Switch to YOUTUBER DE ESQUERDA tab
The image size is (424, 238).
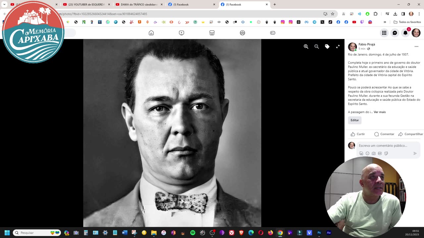86,5
